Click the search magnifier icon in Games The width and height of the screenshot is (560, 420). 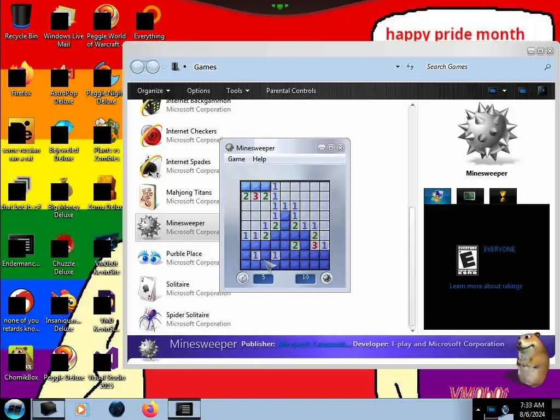(547, 67)
